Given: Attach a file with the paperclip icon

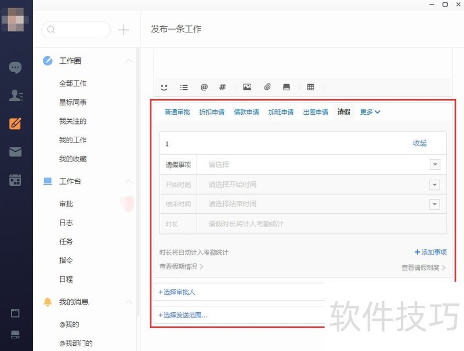Looking at the screenshot, I should pos(267,87).
